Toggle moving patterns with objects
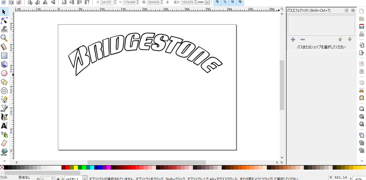This screenshot has width=366, height=180. point(240,3)
